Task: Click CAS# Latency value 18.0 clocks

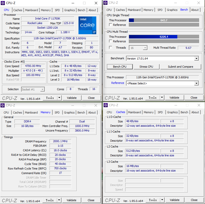Action: [x=60, y=150]
